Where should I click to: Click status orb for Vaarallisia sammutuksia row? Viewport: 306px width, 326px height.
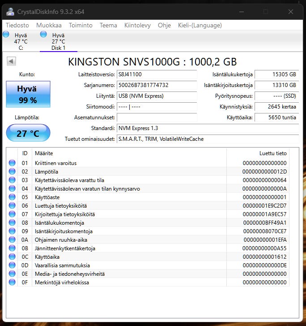point(12,265)
